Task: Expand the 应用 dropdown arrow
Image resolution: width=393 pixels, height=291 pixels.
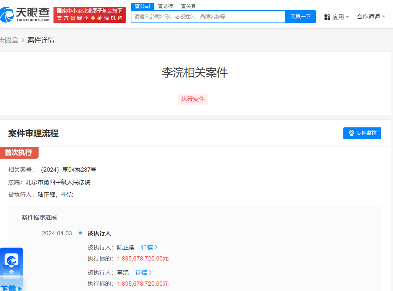Action: coord(347,17)
